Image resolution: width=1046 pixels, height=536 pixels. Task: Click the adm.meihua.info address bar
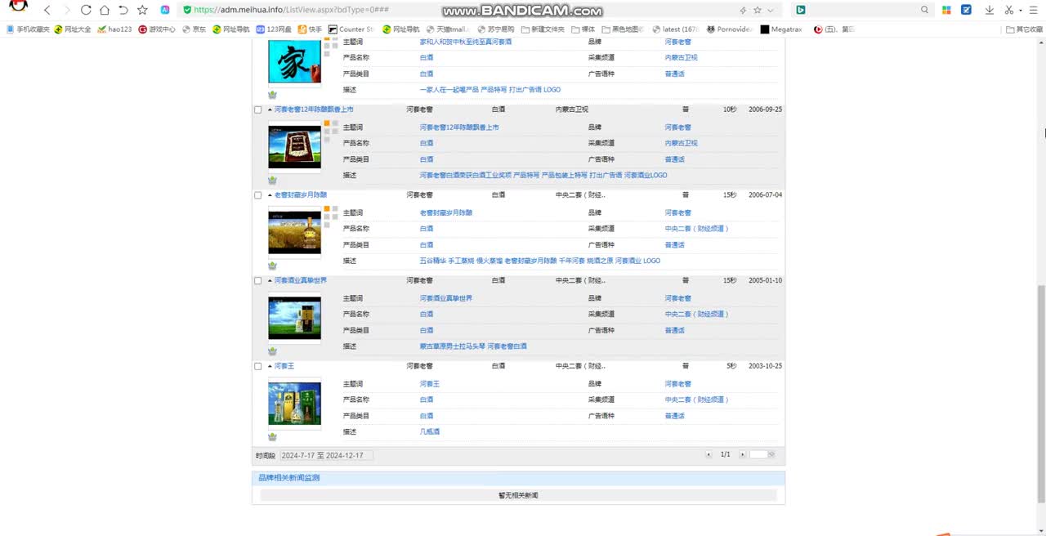click(x=458, y=11)
